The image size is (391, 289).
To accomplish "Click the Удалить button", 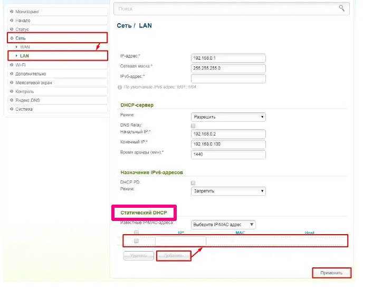I will tap(139, 256).
